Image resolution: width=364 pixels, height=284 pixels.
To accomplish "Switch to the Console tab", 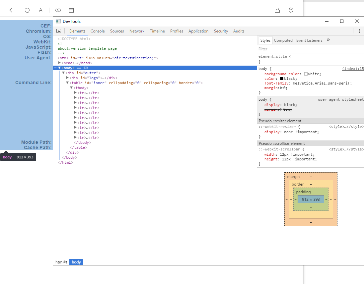I will coord(98,31).
